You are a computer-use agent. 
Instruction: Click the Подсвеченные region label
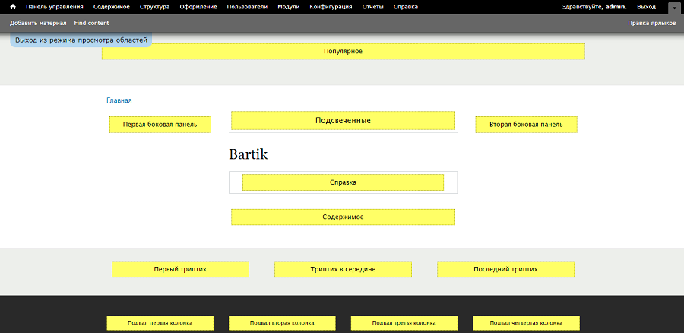[343, 120]
